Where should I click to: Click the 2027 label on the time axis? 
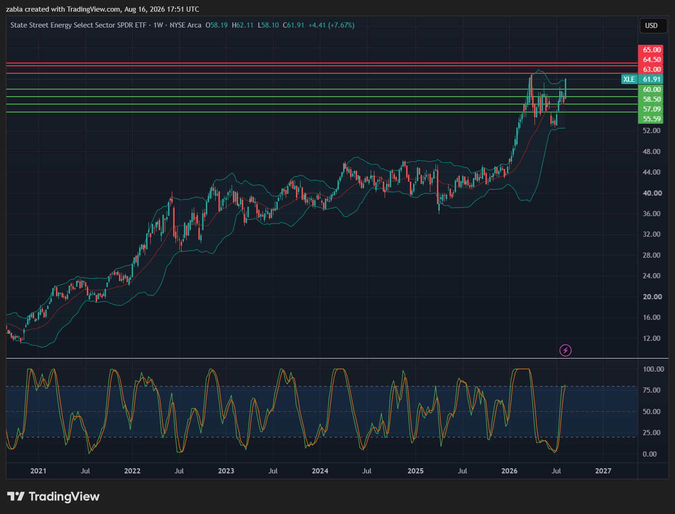coord(603,471)
